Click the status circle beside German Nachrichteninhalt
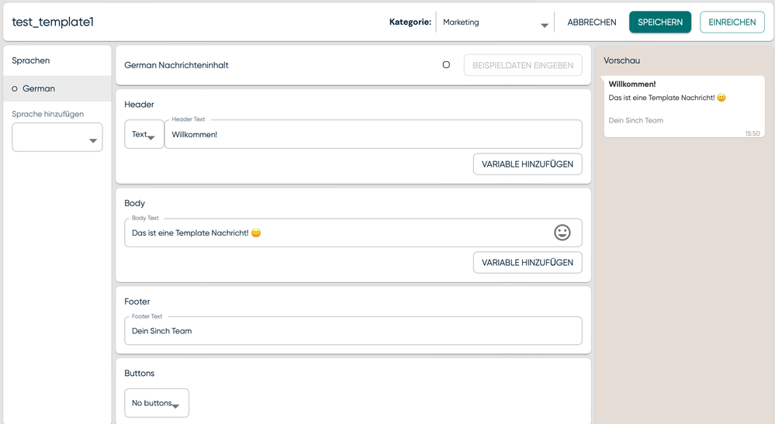Image resolution: width=775 pixels, height=424 pixels. tap(446, 65)
